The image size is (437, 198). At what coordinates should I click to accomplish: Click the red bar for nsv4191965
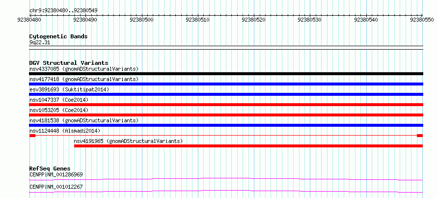(248, 146)
